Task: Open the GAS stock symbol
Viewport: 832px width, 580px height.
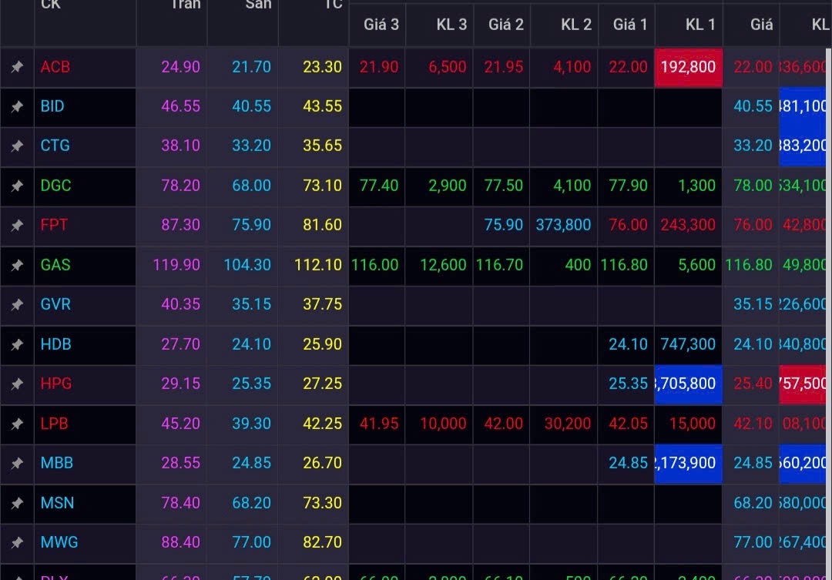Action: [x=55, y=265]
